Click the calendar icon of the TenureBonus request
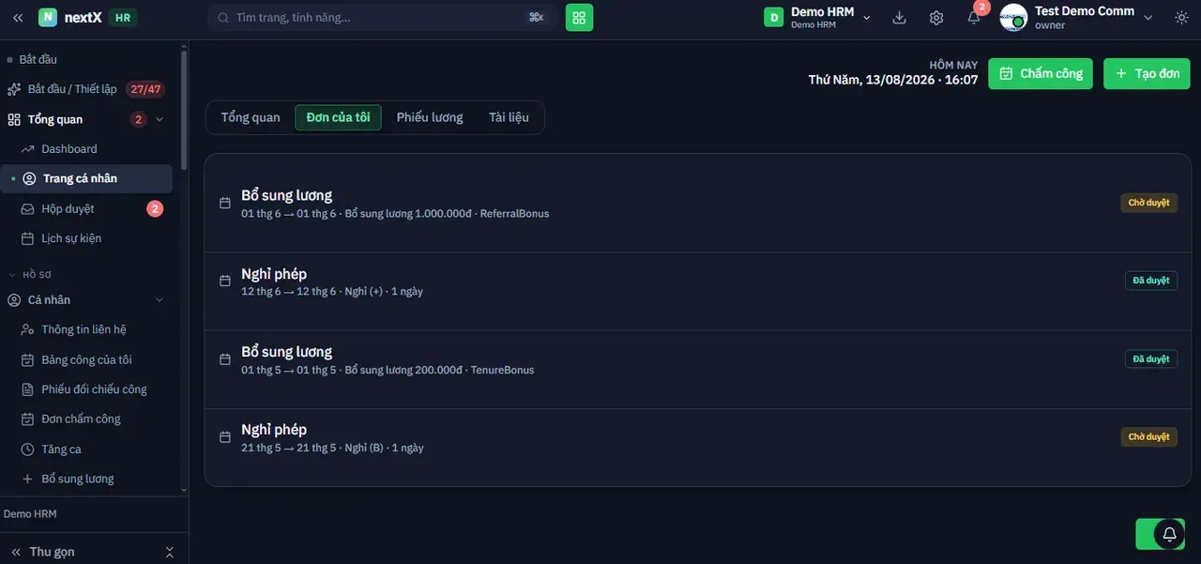 (x=225, y=359)
